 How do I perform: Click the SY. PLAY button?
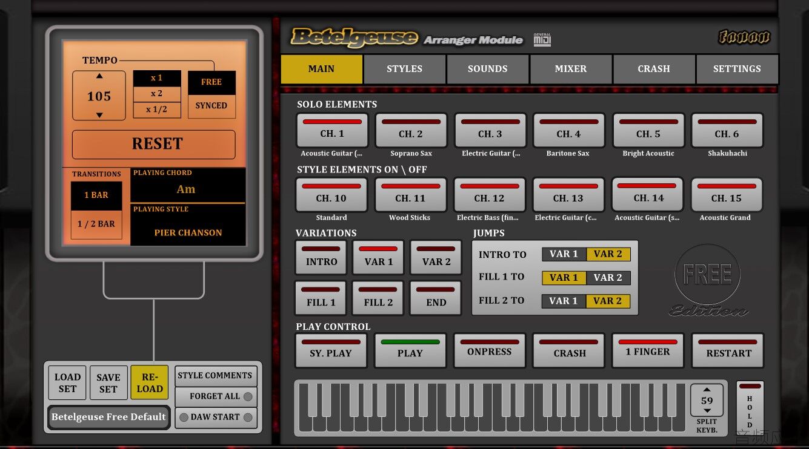(331, 350)
